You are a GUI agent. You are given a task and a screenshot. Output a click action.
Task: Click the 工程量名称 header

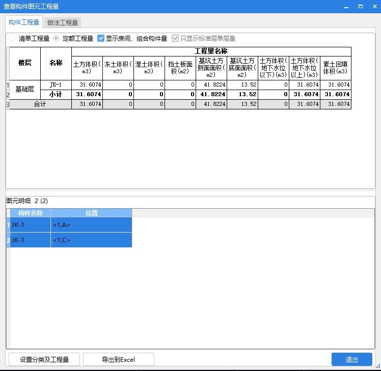(211, 51)
